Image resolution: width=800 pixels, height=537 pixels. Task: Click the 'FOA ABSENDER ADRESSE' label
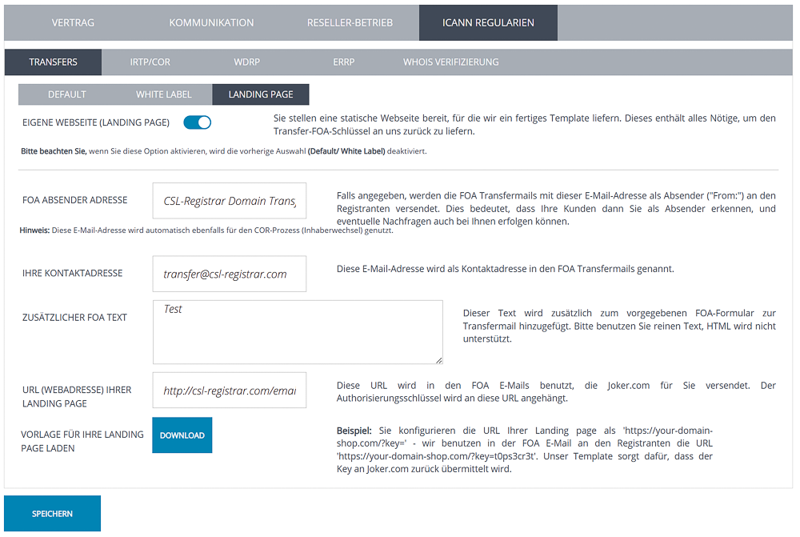(75, 200)
